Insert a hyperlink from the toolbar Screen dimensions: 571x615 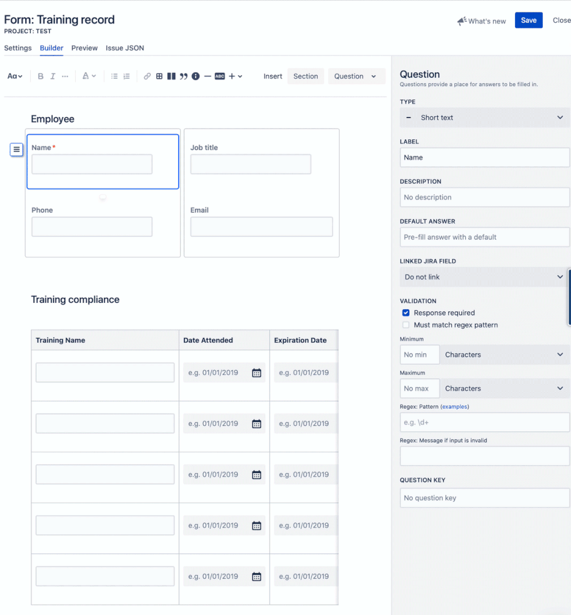coord(147,76)
